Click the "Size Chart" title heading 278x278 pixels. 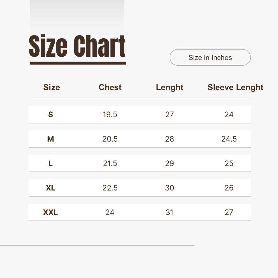(77, 47)
